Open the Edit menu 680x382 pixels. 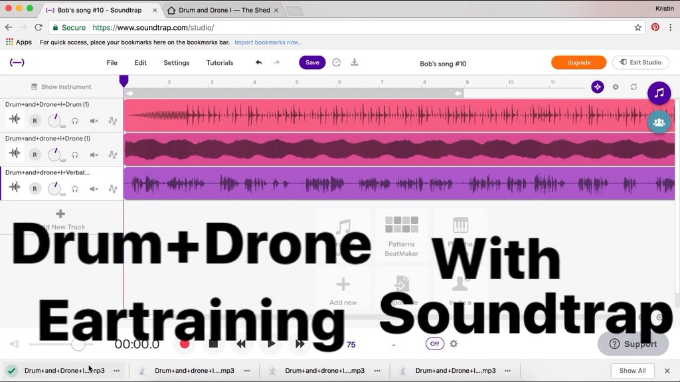tap(140, 63)
